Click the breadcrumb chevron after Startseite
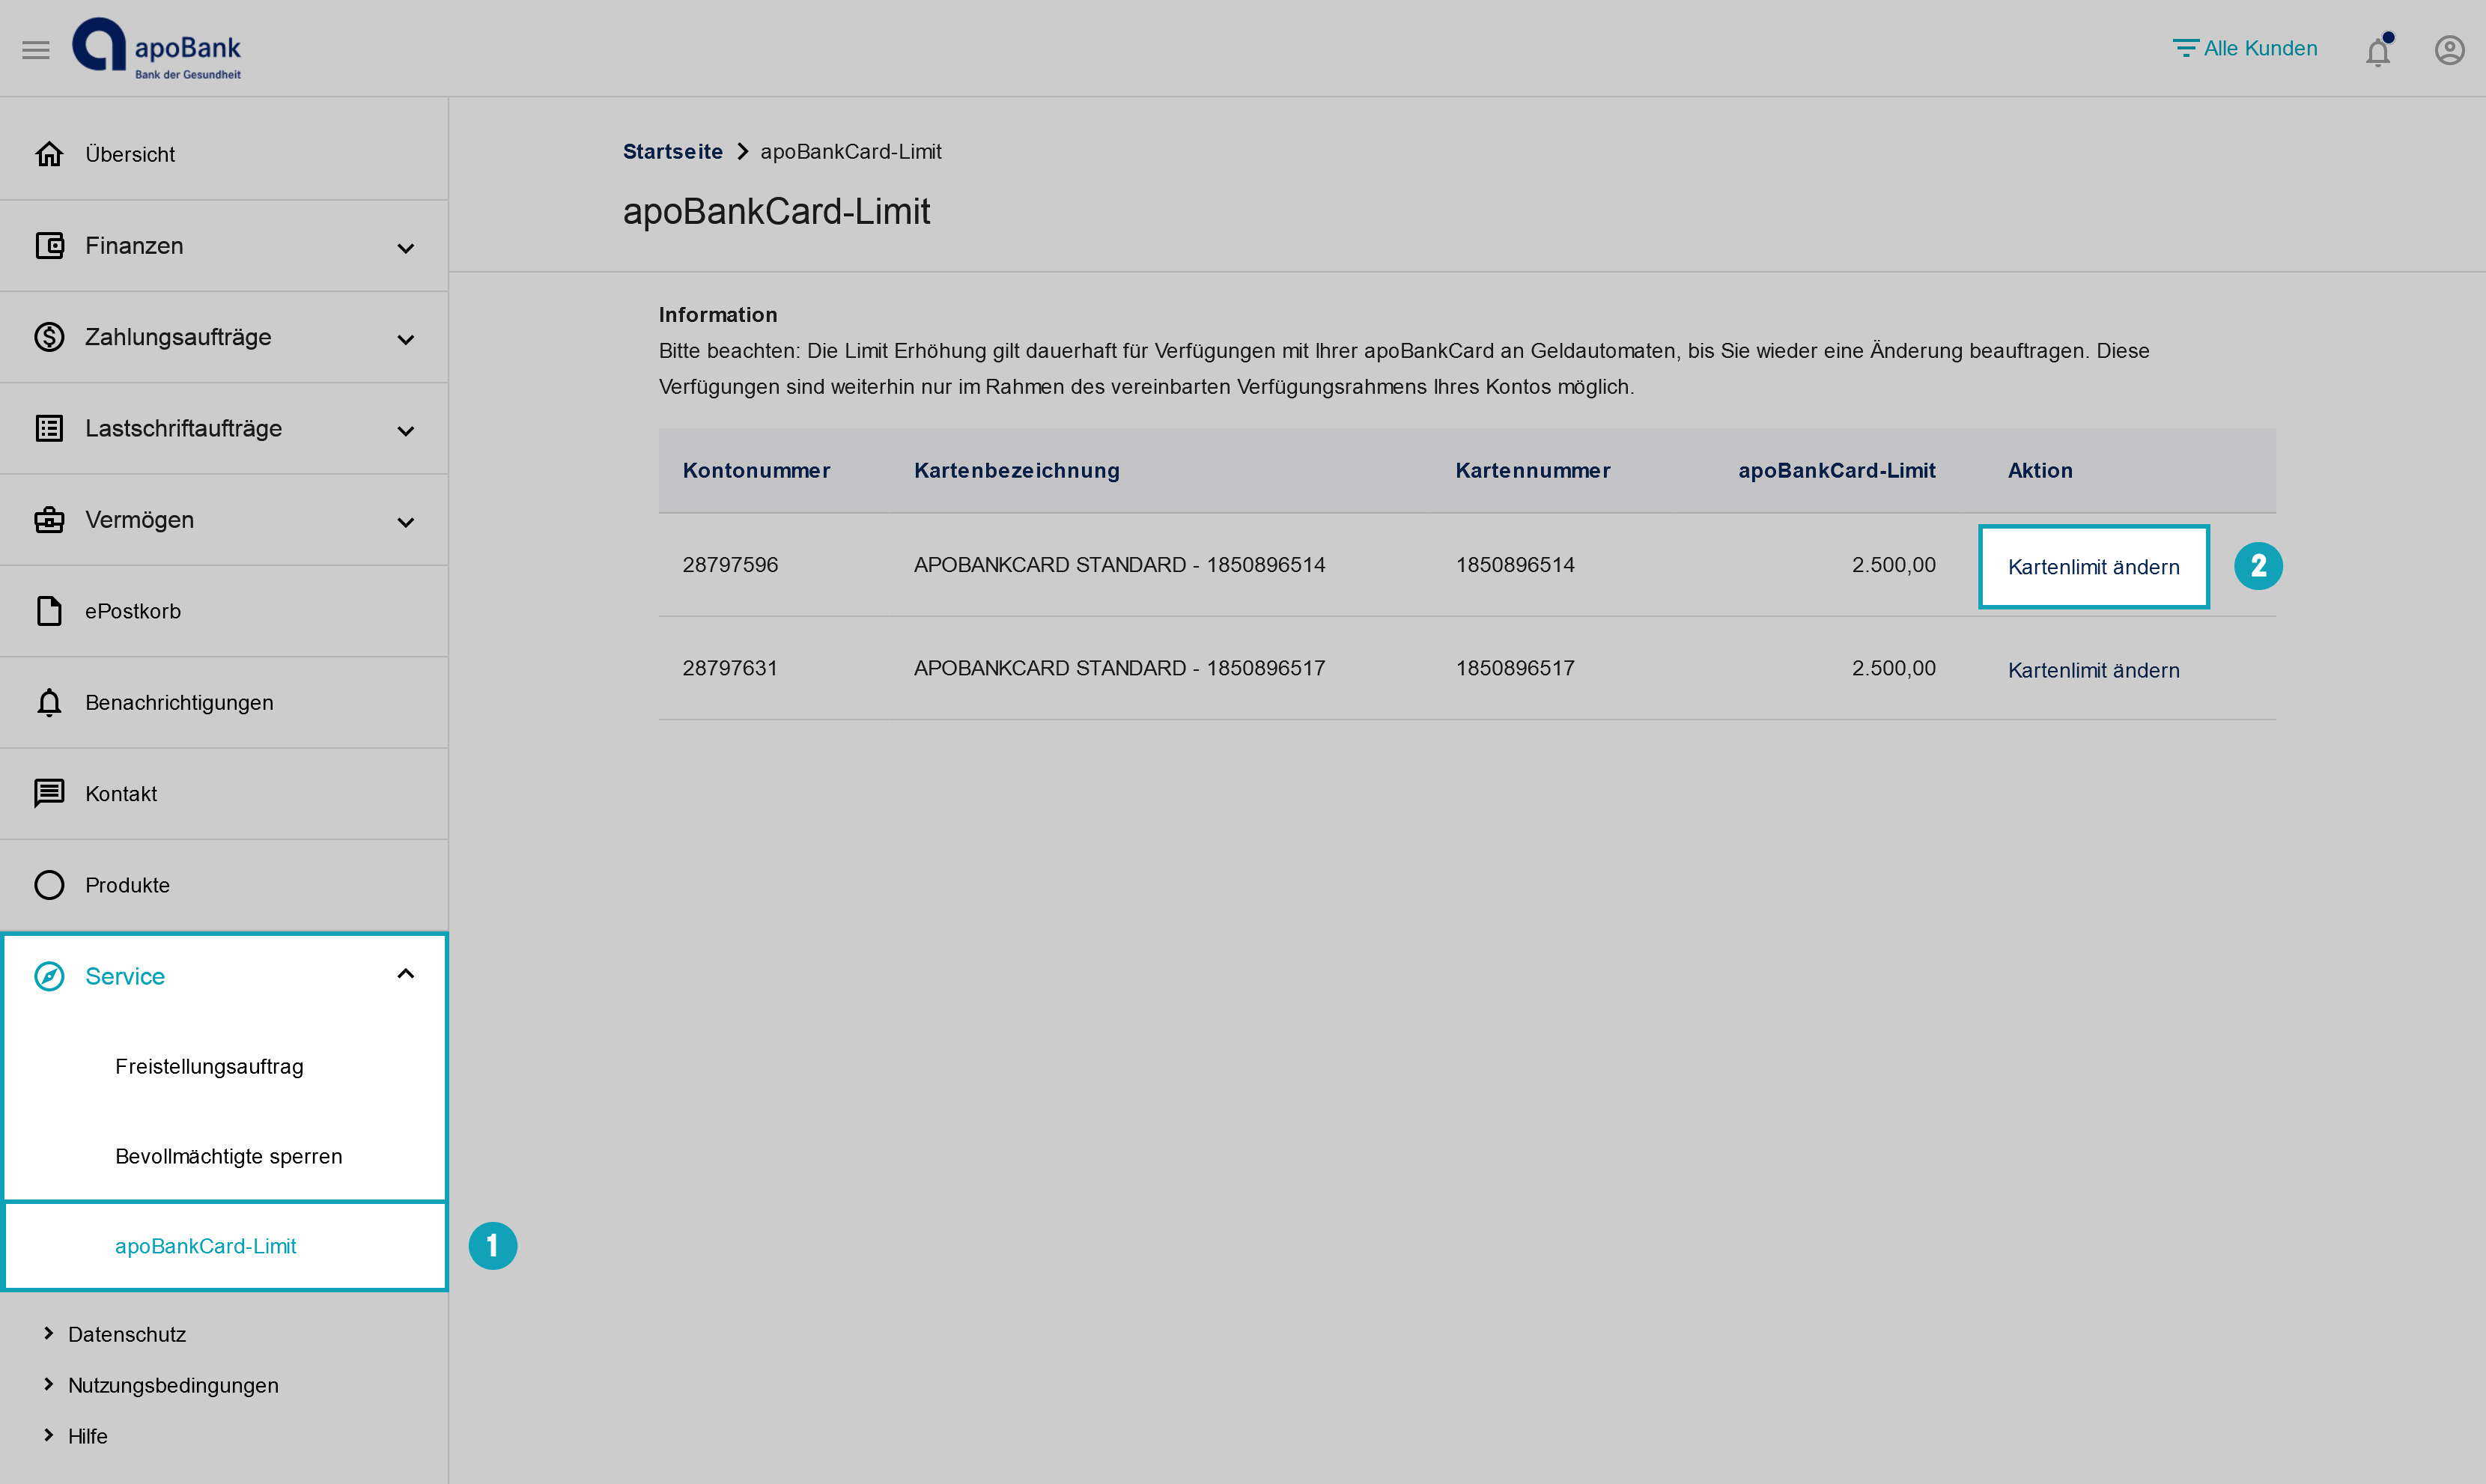Image resolution: width=2486 pixels, height=1484 pixels. [x=742, y=152]
